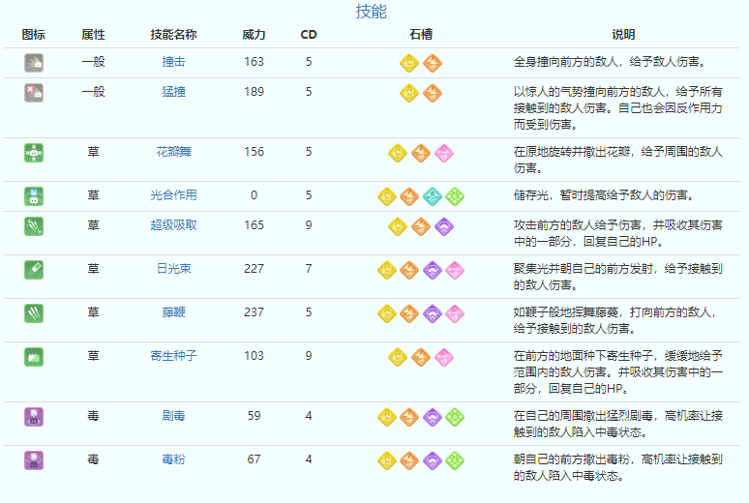Click purple stone slot in 毒粉 row

pyautogui.click(x=433, y=460)
